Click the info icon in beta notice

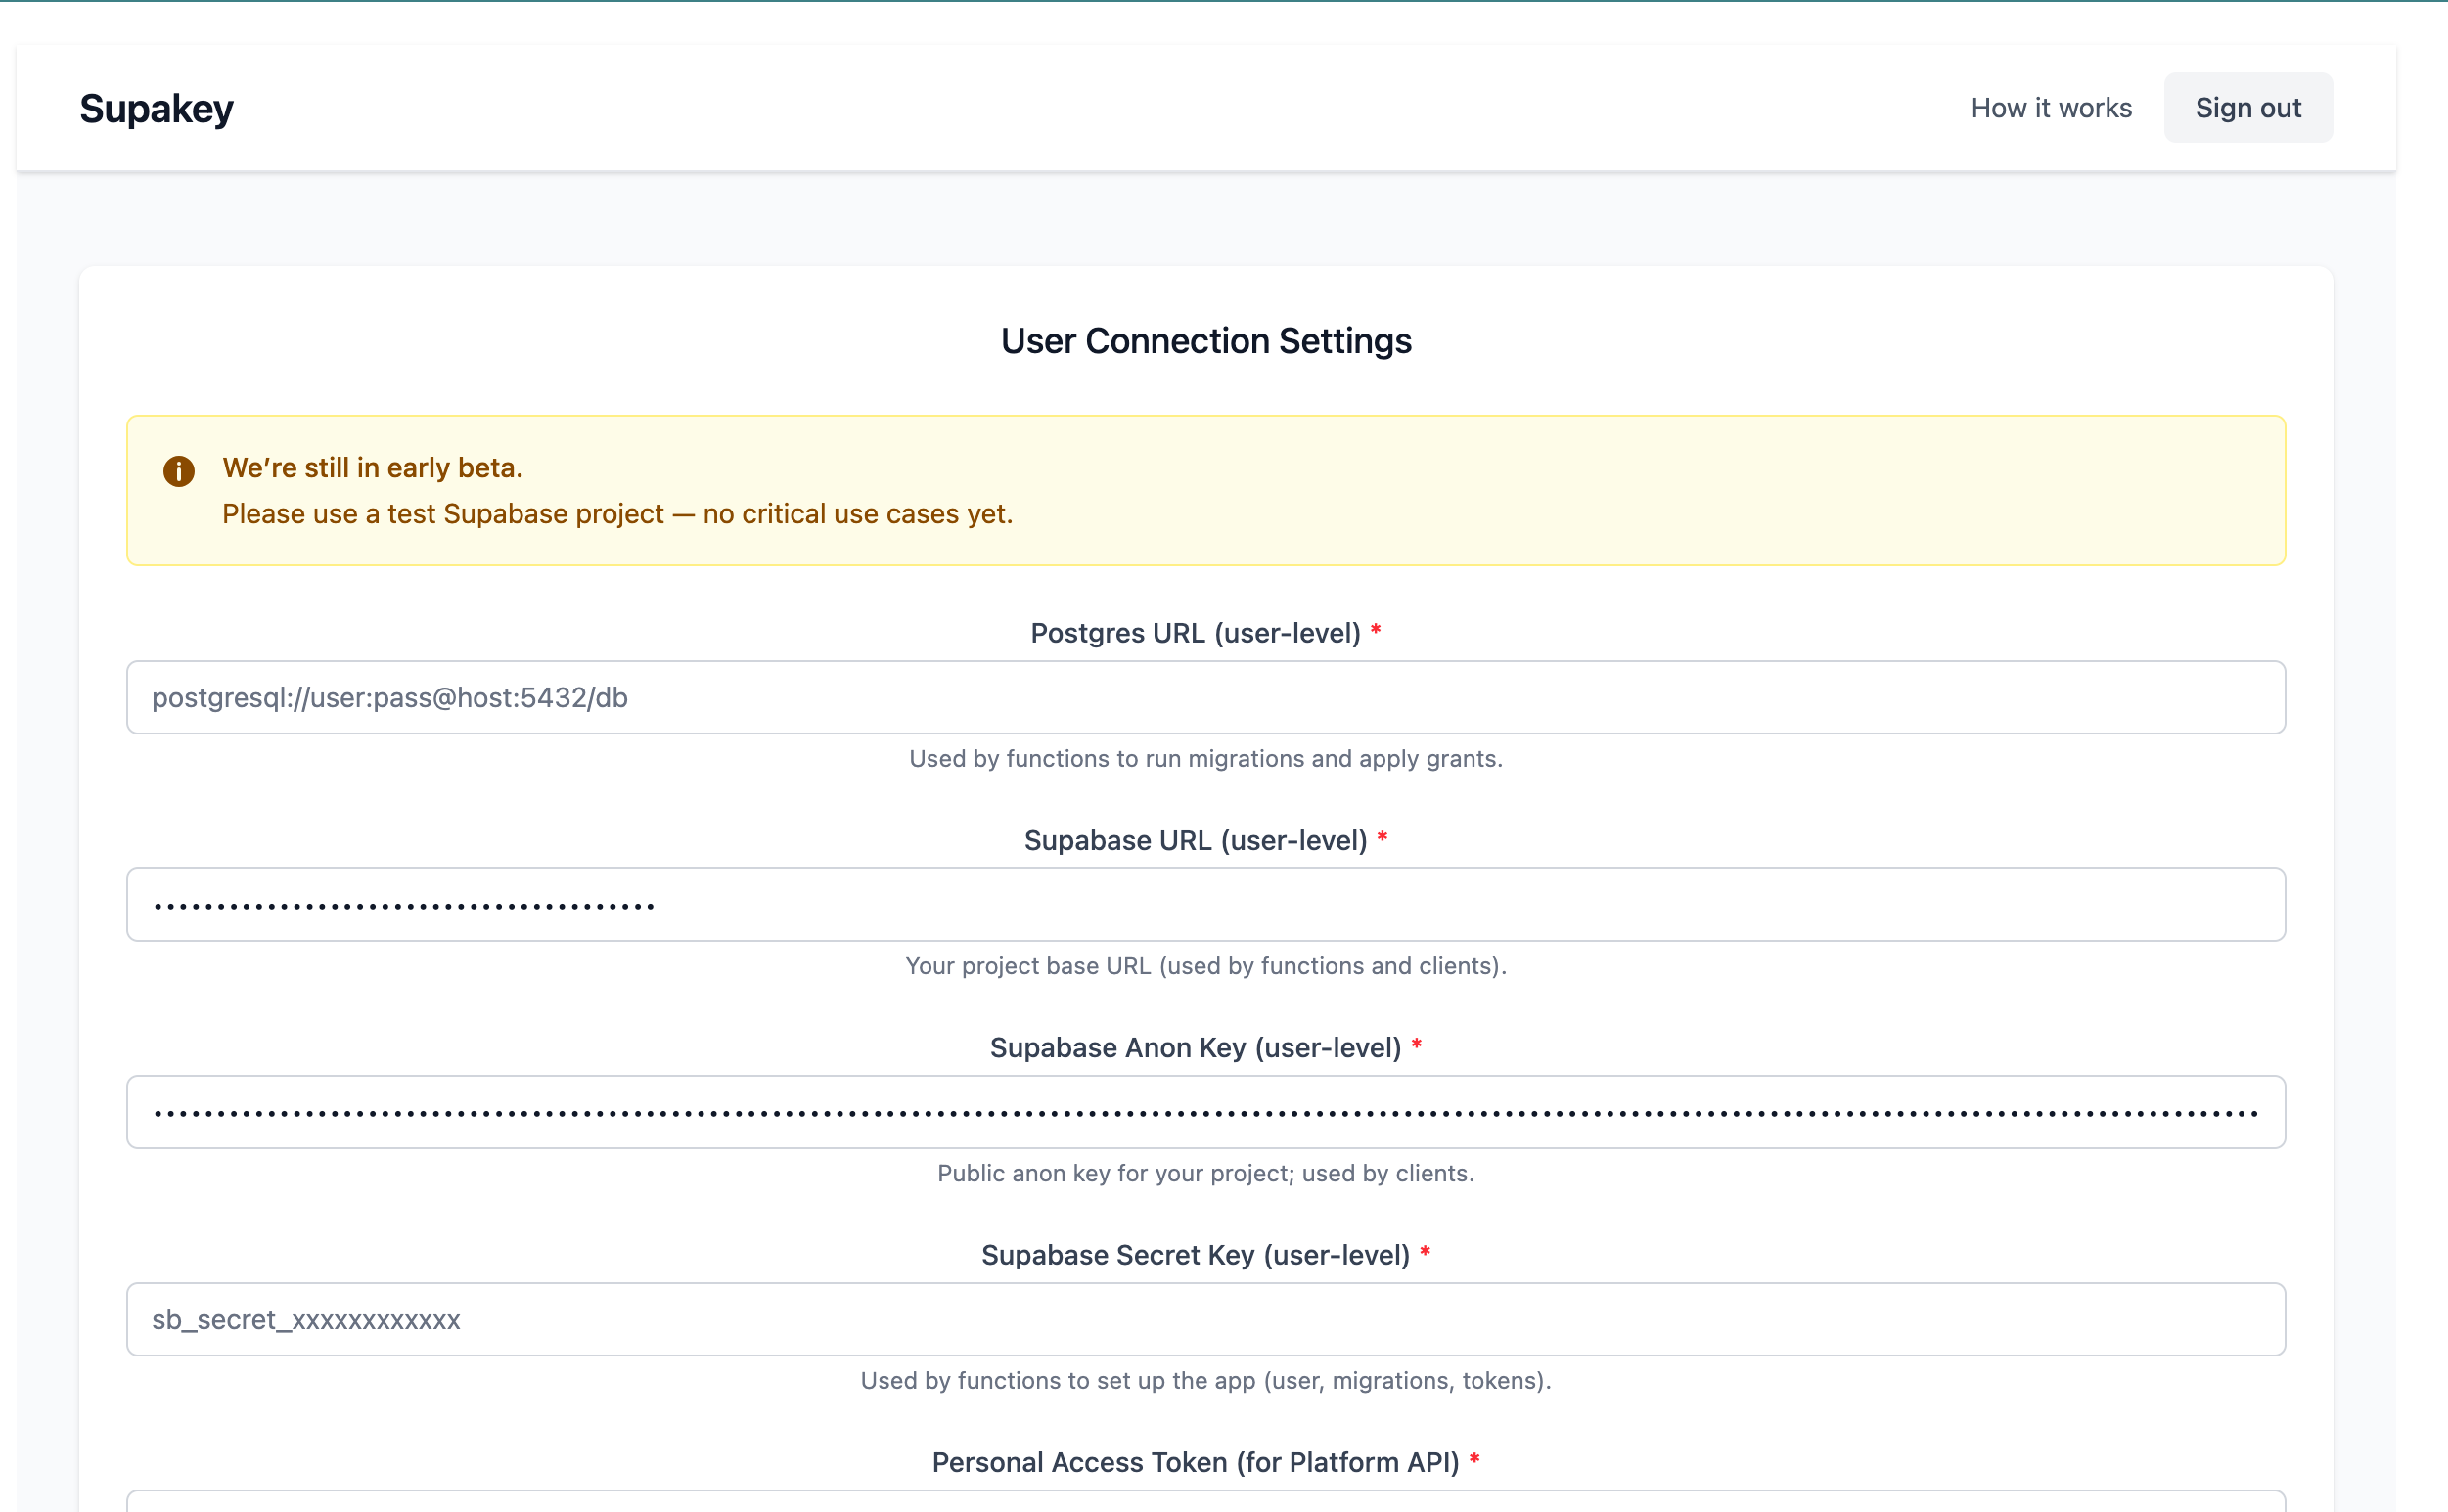click(179, 471)
